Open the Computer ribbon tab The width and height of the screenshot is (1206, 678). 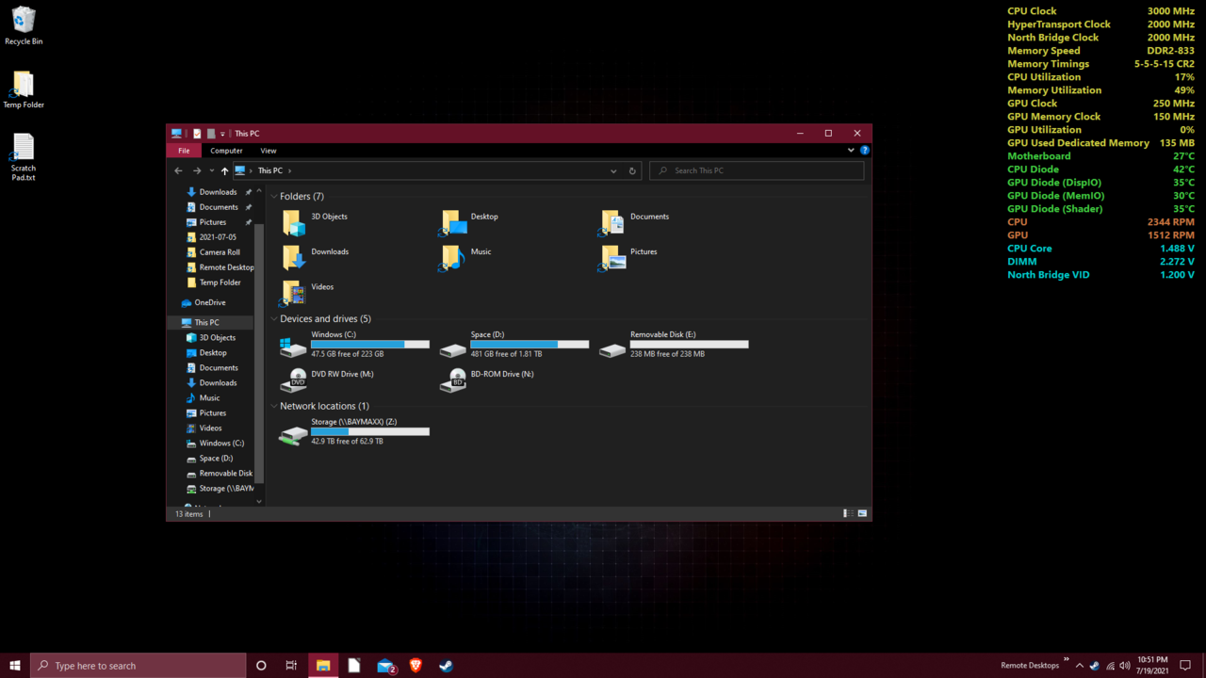(226, 151)
